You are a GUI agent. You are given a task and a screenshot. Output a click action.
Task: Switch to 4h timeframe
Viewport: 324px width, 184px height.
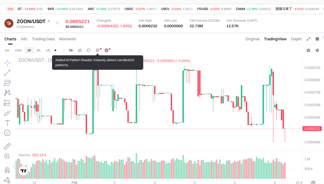point(38,50)
